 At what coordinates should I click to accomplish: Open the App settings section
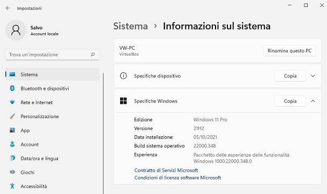point(52,130)
